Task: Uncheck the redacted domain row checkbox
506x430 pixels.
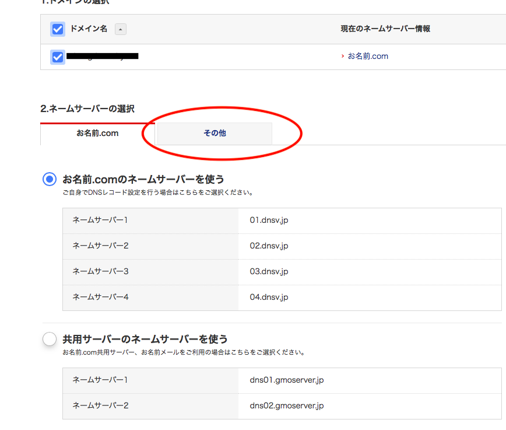Action: click(x=58, y=57)
